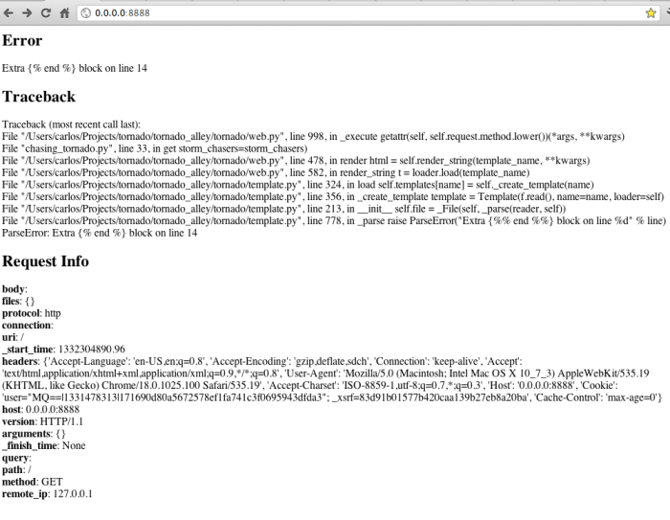Go to the Home page
Image resolution: width=670 pixels, height=520 pixels.
point(67,12)
